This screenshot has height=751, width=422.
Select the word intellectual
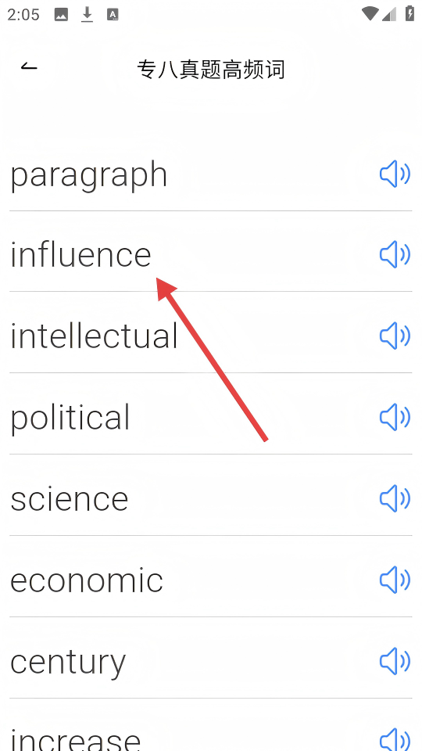coord(95,336)
